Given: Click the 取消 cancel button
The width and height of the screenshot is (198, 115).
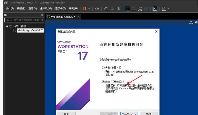Looking at the screenshot, I should tap(149, 114).
